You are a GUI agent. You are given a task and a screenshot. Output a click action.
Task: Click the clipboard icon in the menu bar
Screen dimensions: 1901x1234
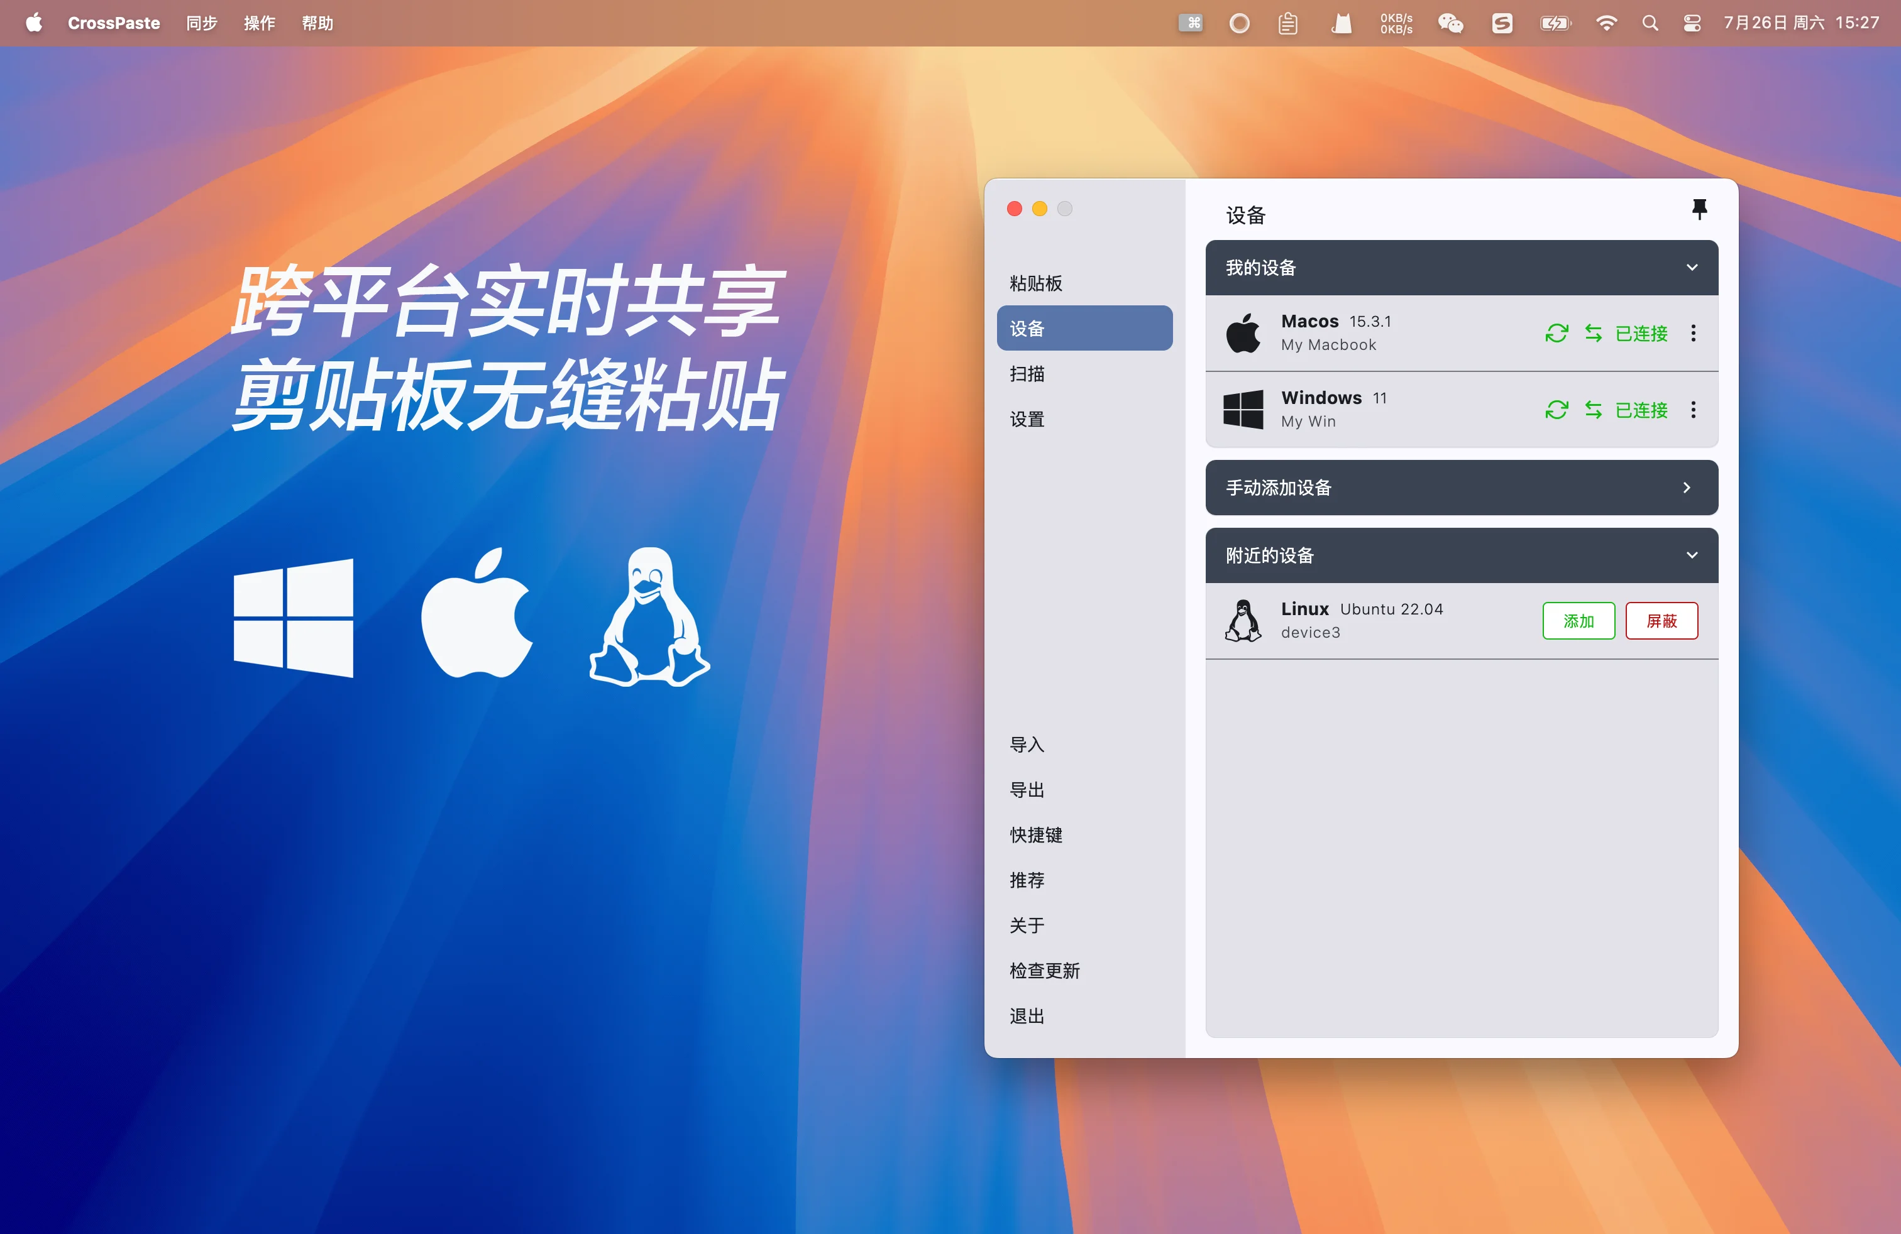click(1288, 23)
